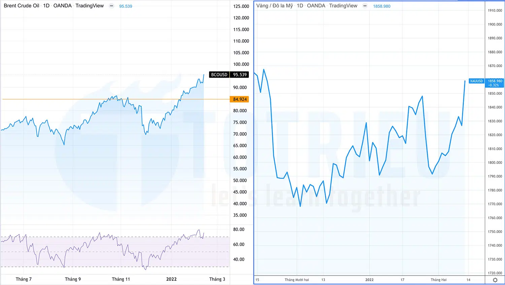Select the 1D interval in Brent chart legend
The height and width of the screenshot is (285, 505).
[46, 6]
